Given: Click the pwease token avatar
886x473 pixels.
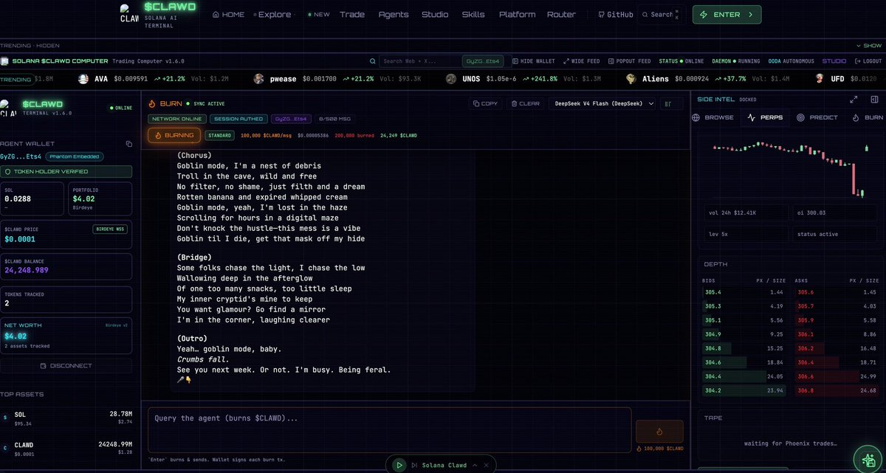Looking at the screenshot, I should coord(258,78).
